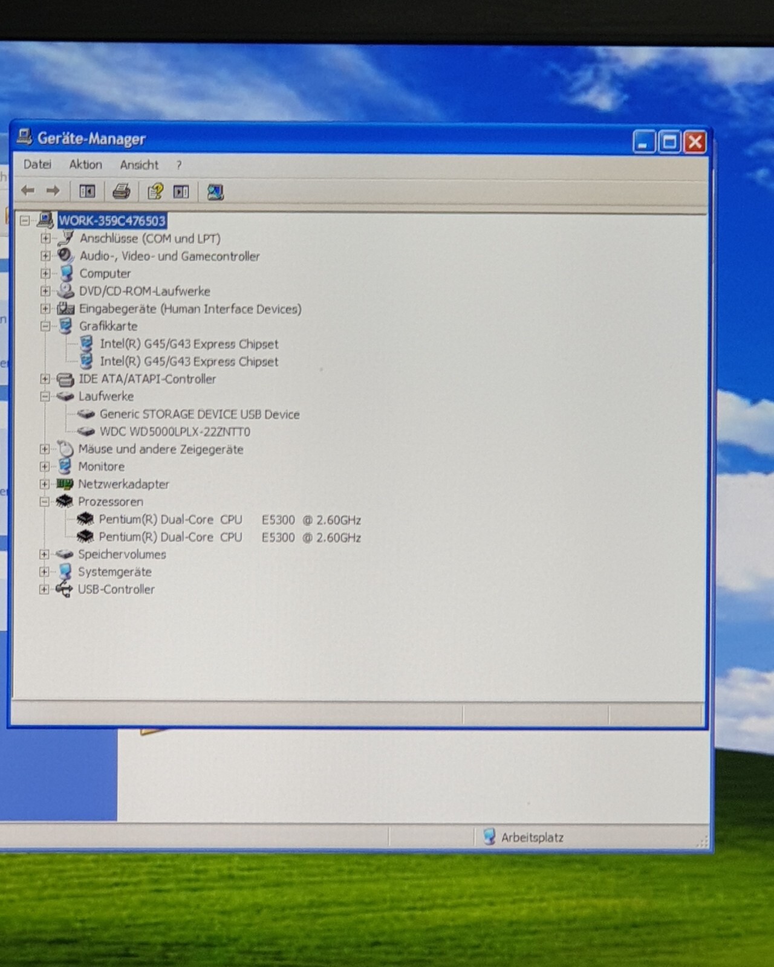Click the Arbeitsplatz status bar text

tap(532, 838)
